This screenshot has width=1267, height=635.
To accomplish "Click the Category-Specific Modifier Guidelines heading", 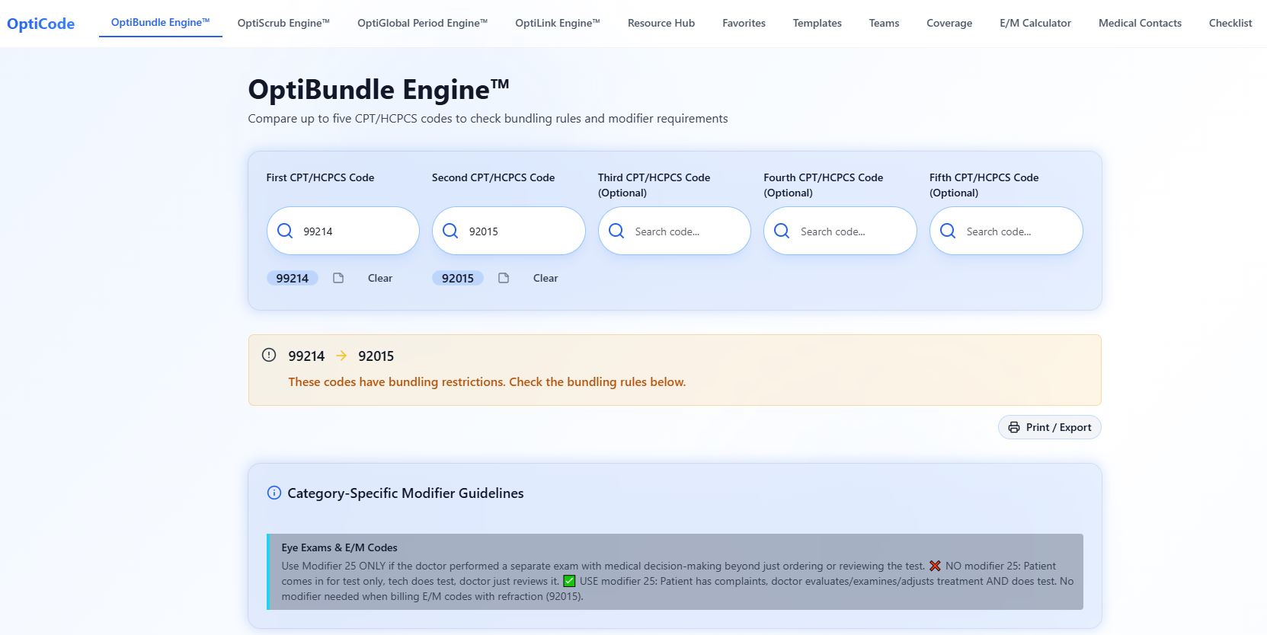I will tap(405, 493).
